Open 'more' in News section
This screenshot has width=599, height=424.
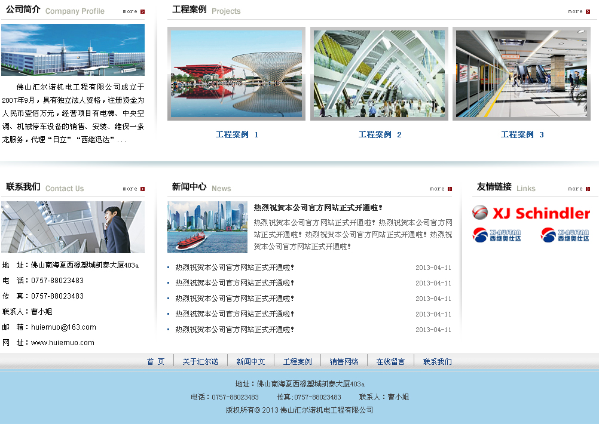coord(441,189)
